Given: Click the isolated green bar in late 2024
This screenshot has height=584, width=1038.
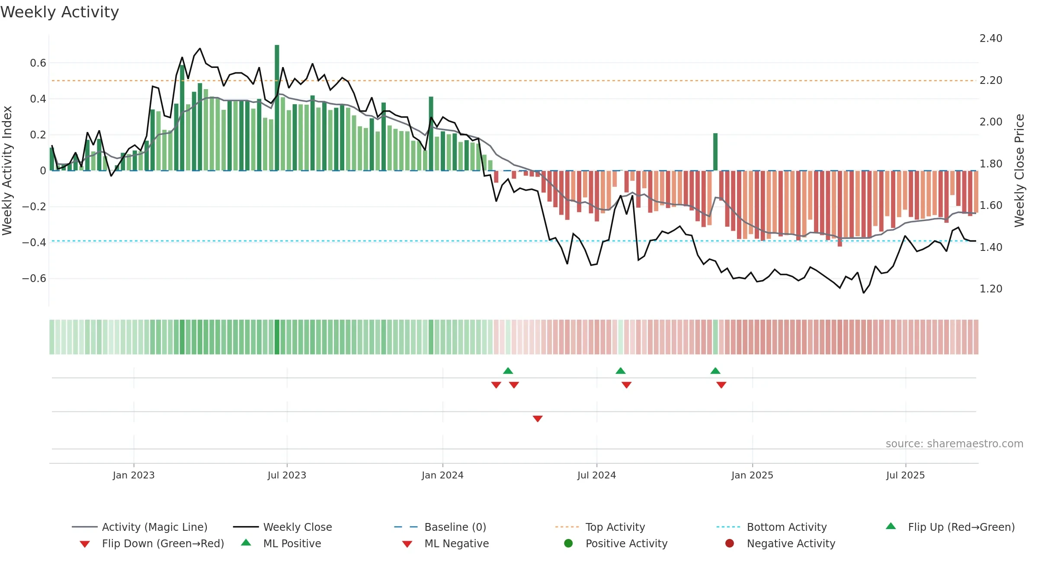Looking at the screenshot, I should coord(715,152).
